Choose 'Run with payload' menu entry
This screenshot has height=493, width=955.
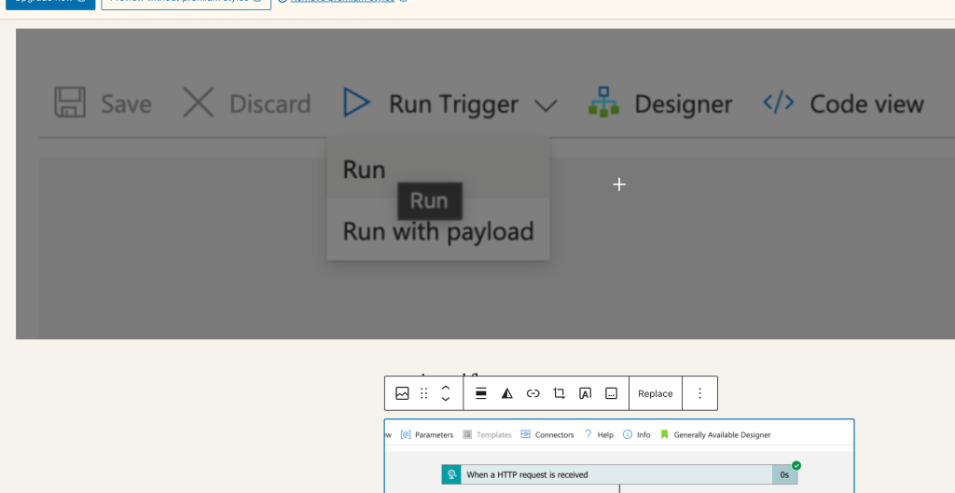[438, 232]
